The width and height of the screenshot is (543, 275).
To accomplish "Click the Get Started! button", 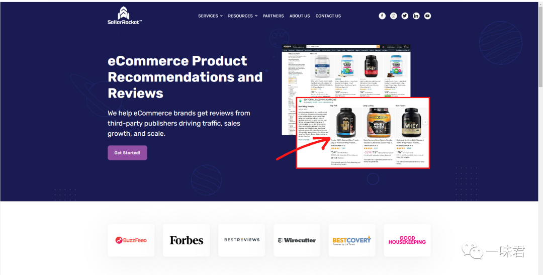I will [x=127, y=153].
